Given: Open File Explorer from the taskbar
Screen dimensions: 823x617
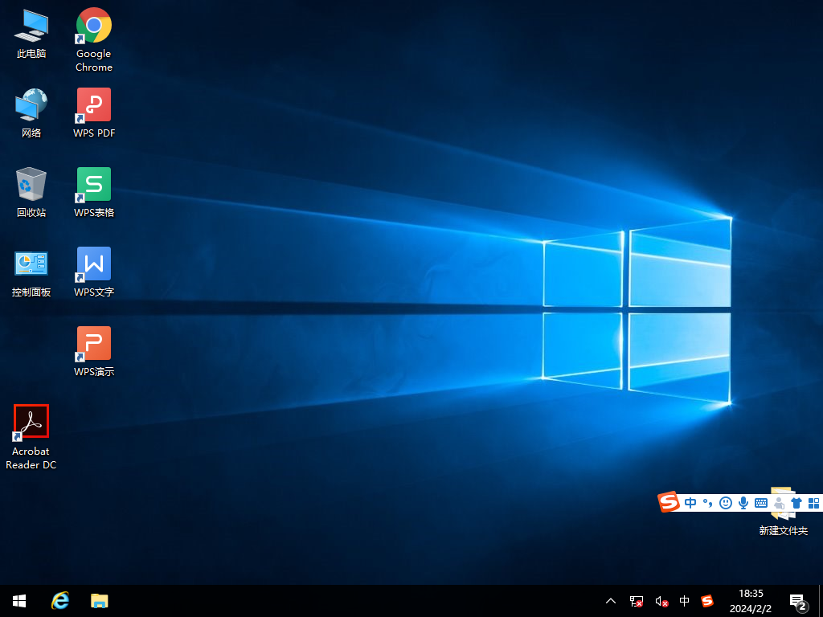Looking at the screenshot, I should 99,601.
